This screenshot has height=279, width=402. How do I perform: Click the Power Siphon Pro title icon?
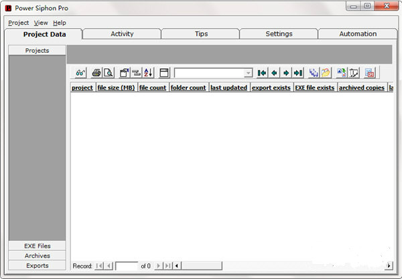click(x=9, y=8)
